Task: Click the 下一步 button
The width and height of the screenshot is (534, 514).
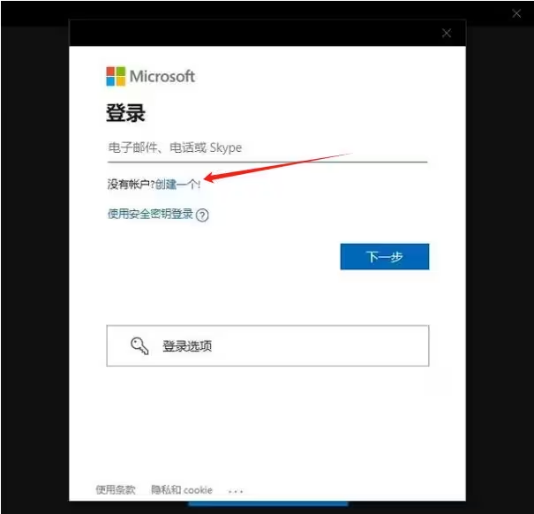Action: point(385,257)
